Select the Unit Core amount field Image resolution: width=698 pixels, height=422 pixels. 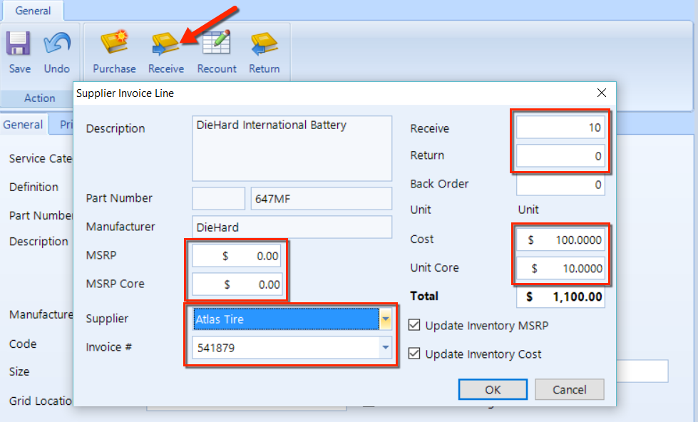(560, 269)
